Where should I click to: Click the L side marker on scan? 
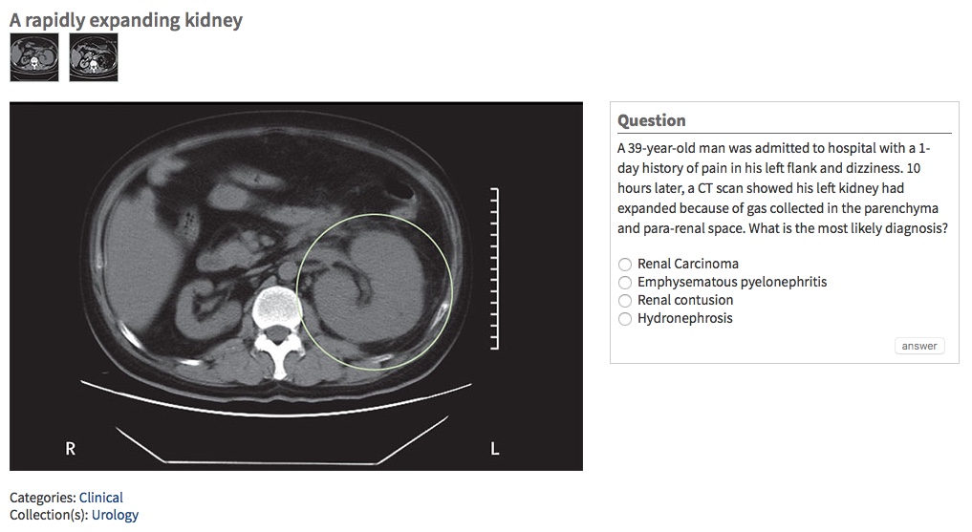click(x=494, y=448)
